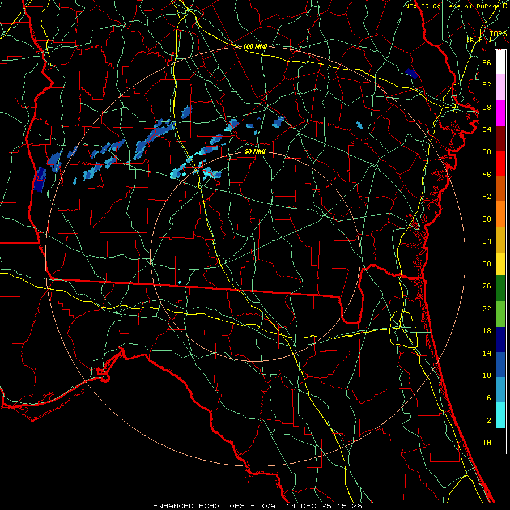Click the 'K FT' legend units label
This screenshot has width=510, height=510.
pyautogui.click(x=480, y=40)
